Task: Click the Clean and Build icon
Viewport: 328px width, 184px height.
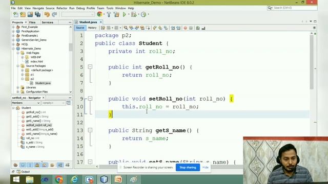Action: pyautogui.click(x=116, y=14)
